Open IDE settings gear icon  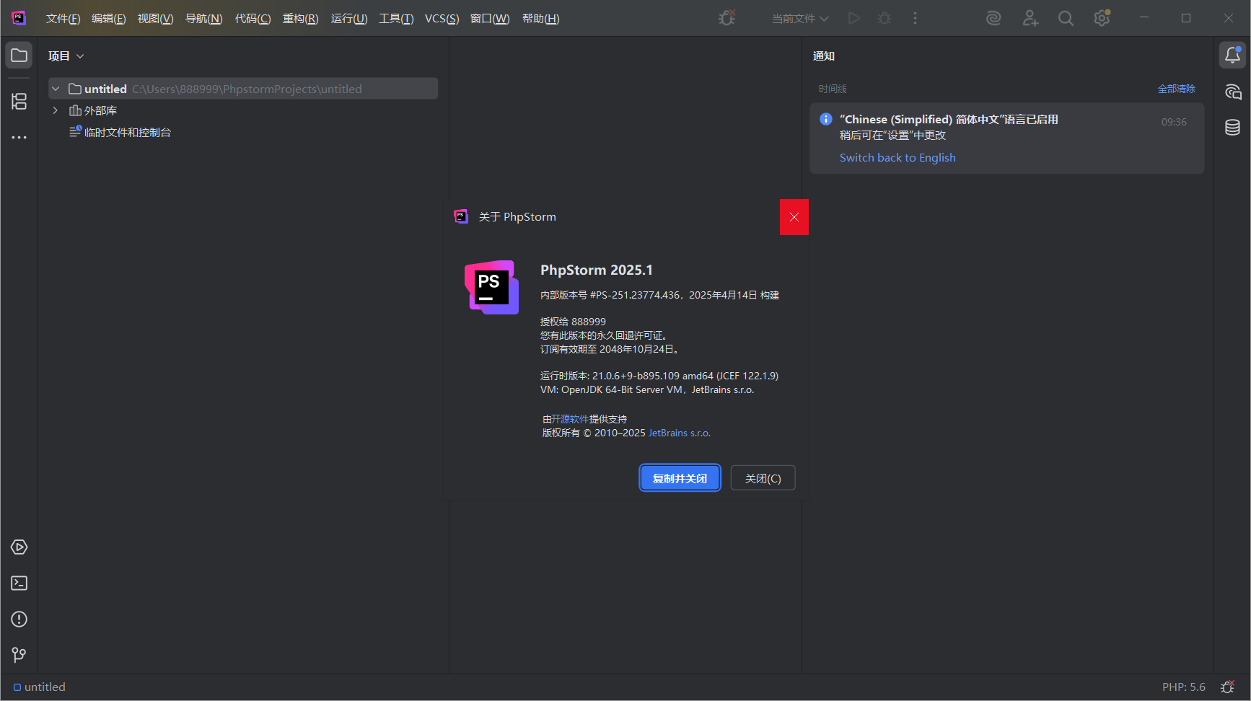1102,18
